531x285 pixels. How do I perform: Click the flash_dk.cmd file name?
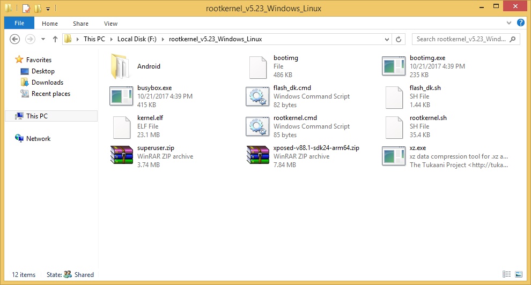pyautogui.click(x=292, y=88)
